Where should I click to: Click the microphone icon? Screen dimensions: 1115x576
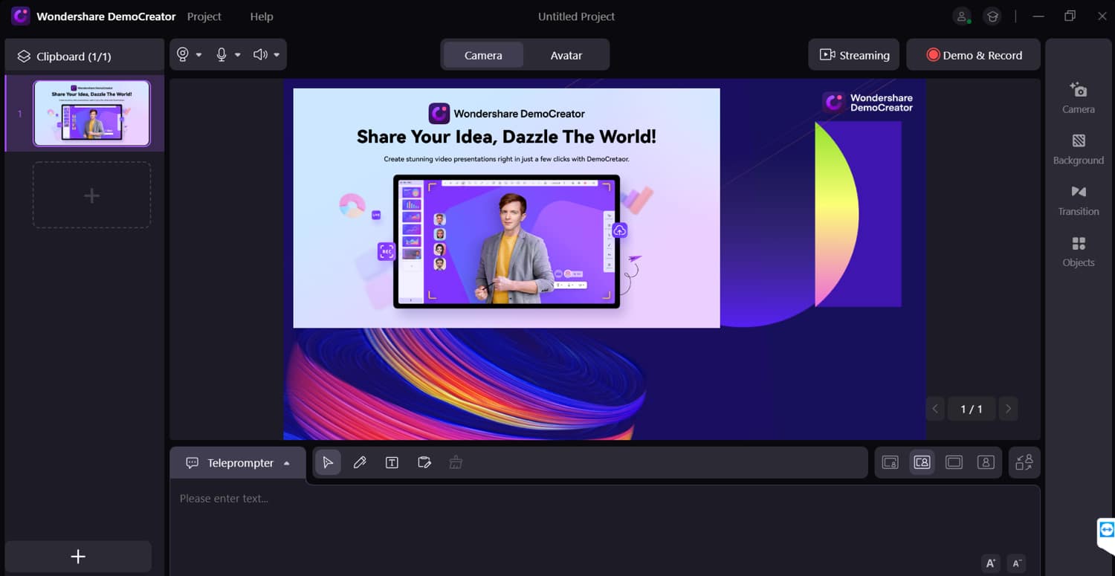pos(221,54)
